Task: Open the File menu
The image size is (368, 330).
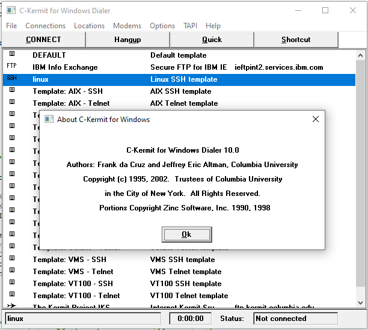Action: pyautogui.click(x=11, y=26)
